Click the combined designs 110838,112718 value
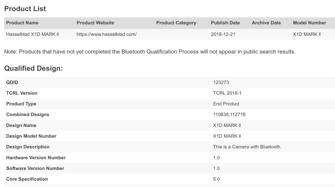 pos(229,115)
